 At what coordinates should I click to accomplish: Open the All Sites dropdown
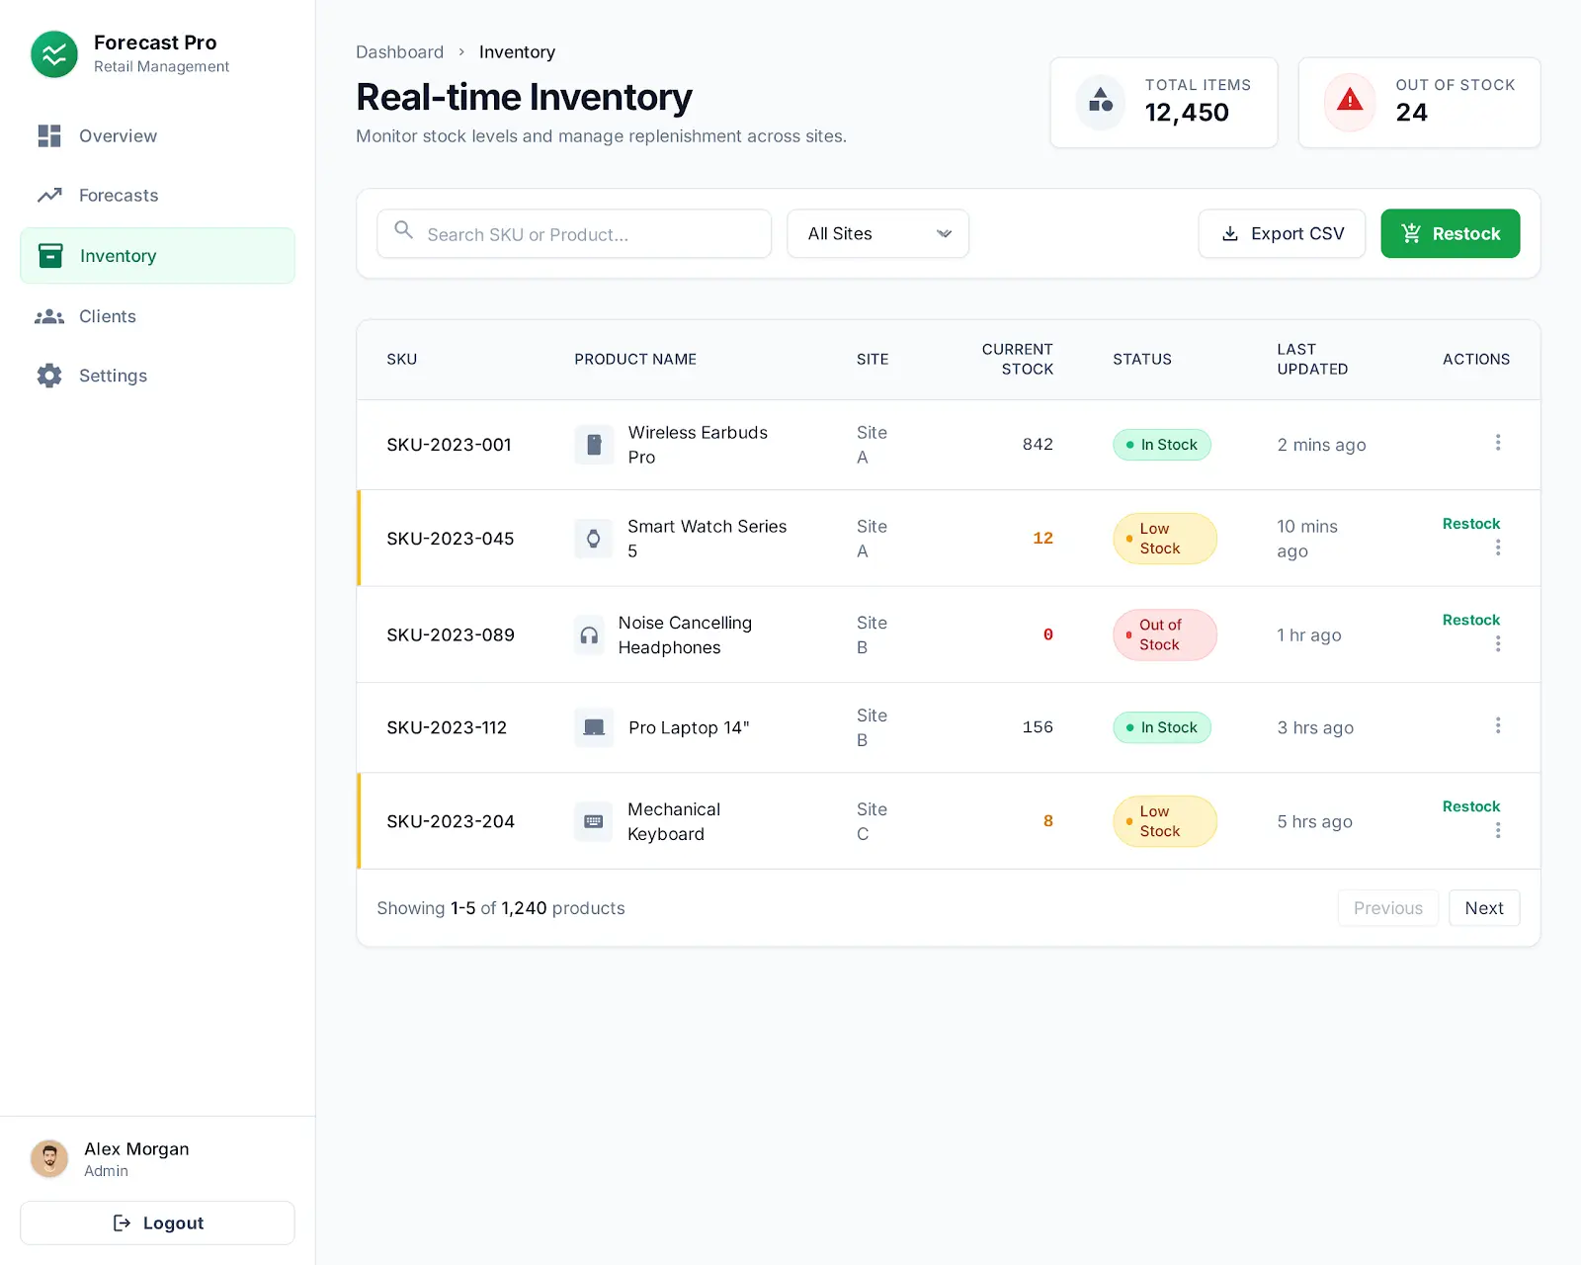(x=877, y=233)
